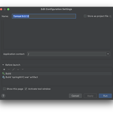Click the springMVC:war artifact icon

[x=4, y=77]
